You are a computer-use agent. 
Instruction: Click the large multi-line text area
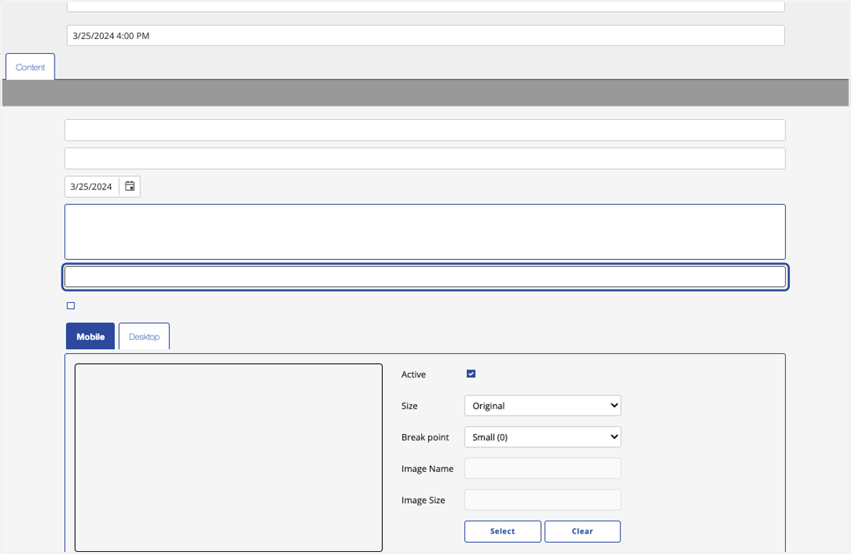(x=425, y=232)
